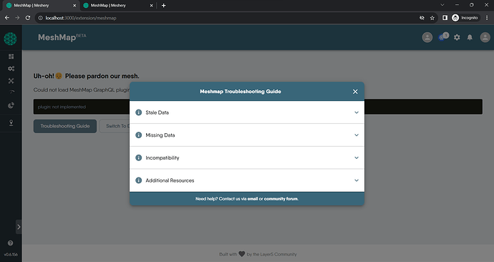
Task: Bookmark this page with the star icon
Action: (x=432, y=18)
